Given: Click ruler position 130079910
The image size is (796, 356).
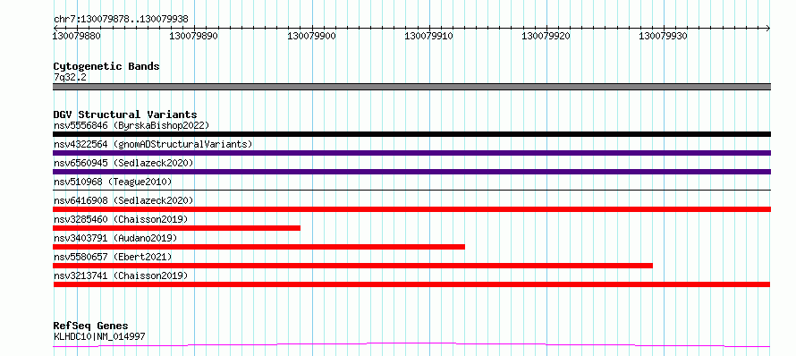Looking at the screenshot, I should [429, 36].
